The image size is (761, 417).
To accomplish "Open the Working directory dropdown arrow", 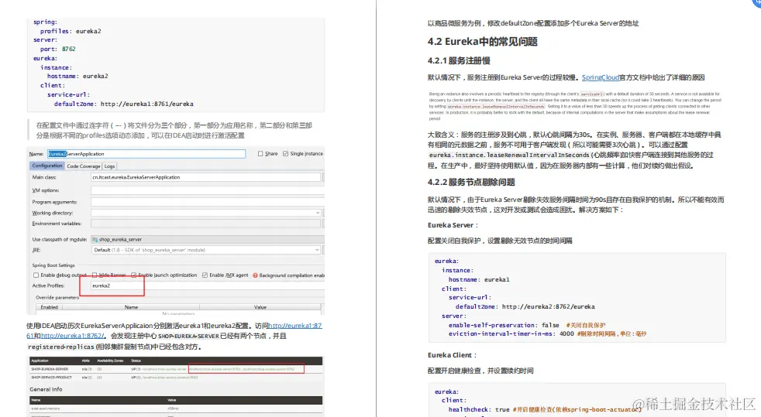I will coord(318,213).
